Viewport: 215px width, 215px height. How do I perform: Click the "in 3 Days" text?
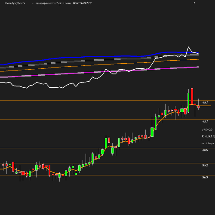(208, 143)
